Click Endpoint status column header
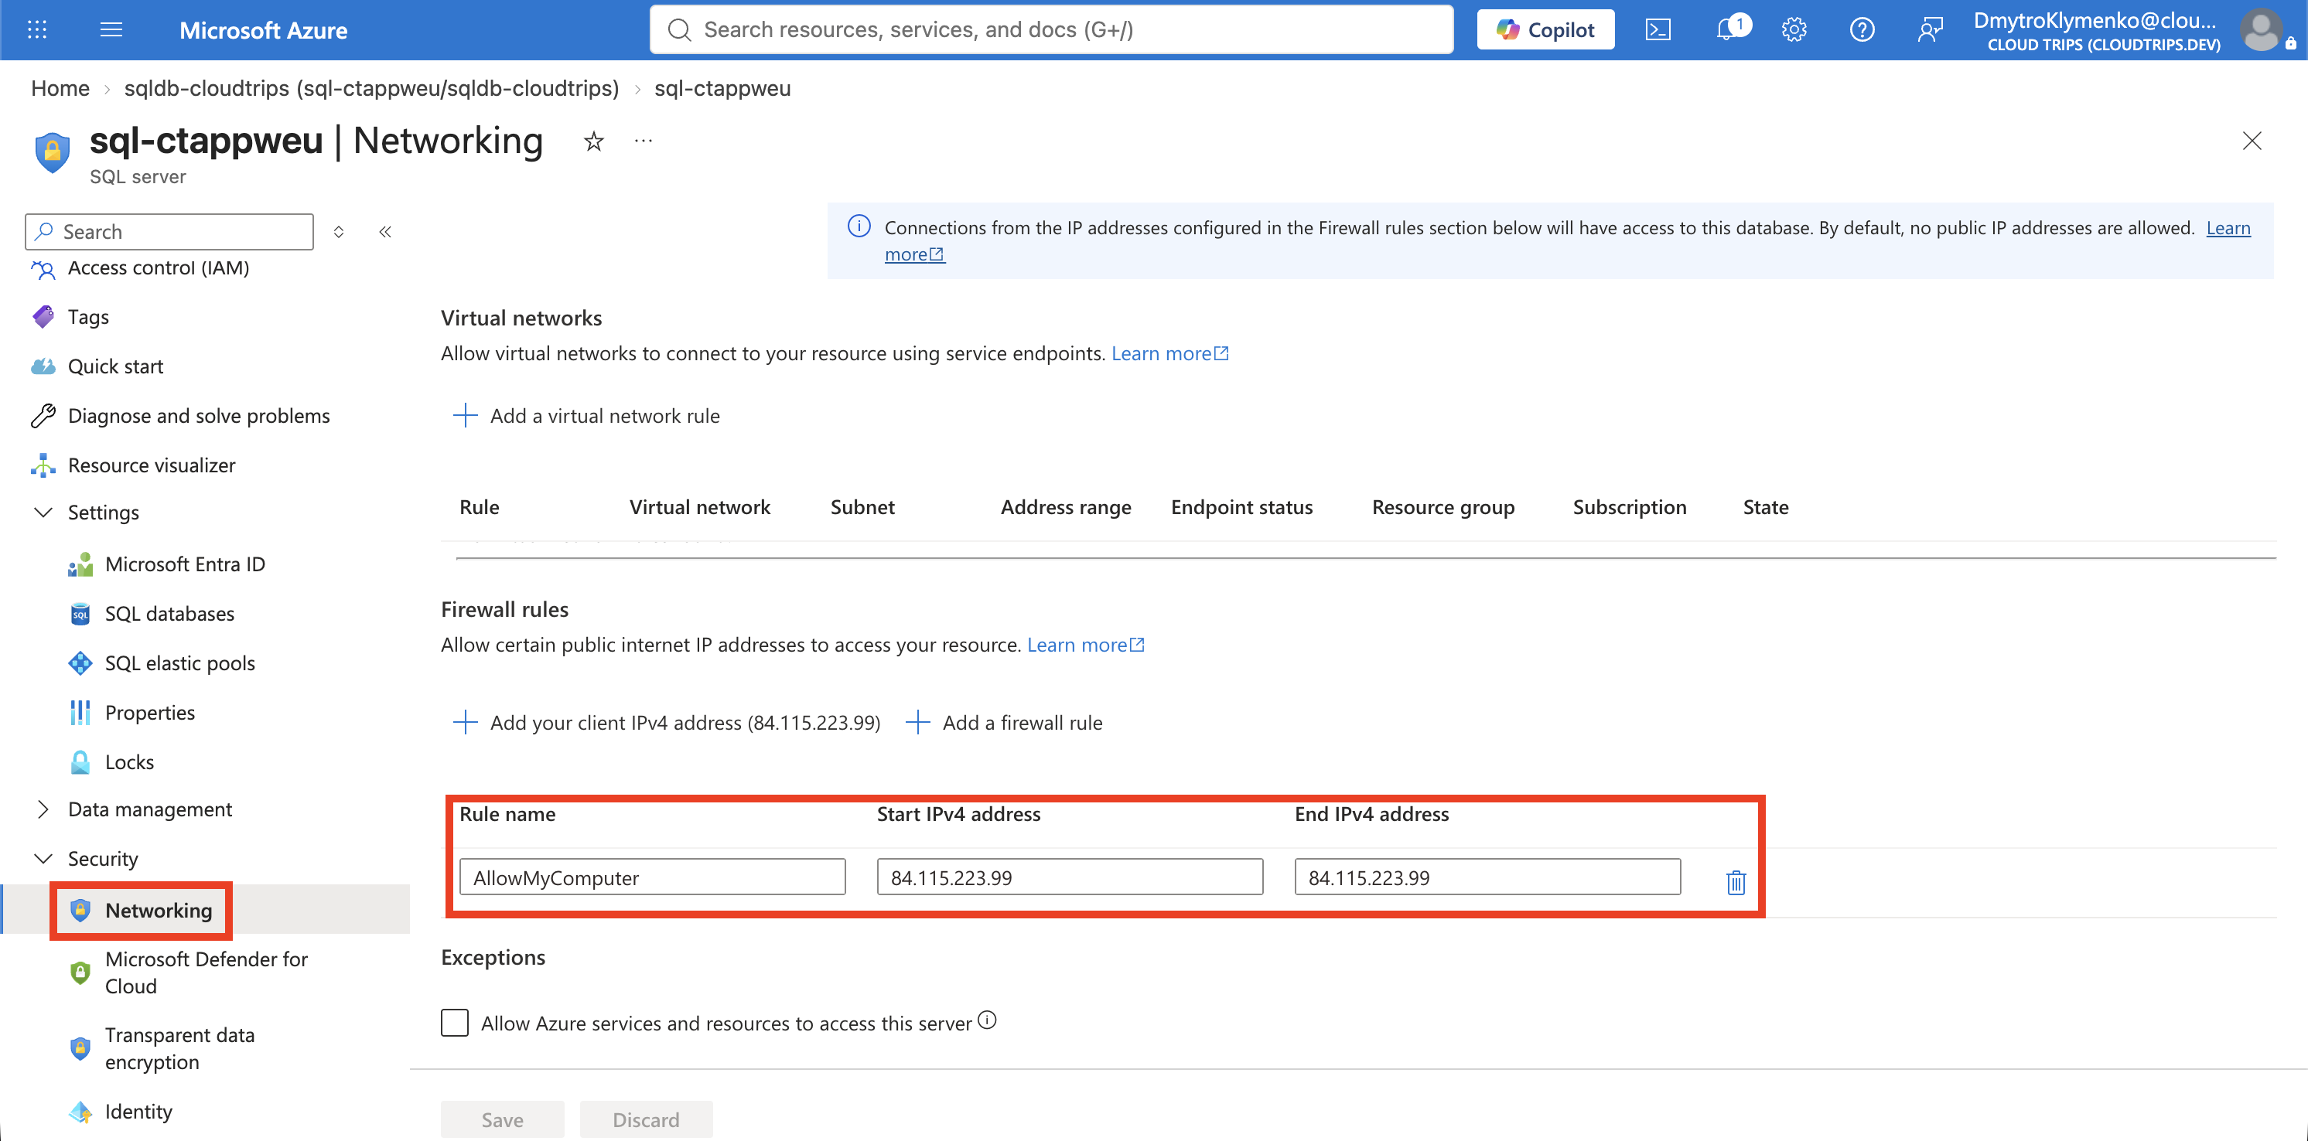 (x=1242, y=506)
